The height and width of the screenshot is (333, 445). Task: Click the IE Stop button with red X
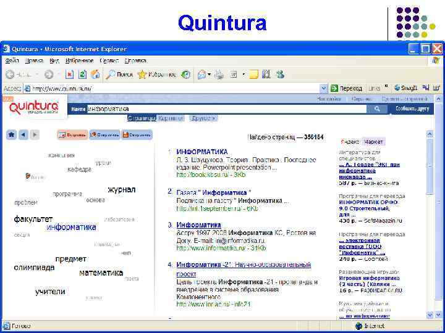(x=69, y=75)
